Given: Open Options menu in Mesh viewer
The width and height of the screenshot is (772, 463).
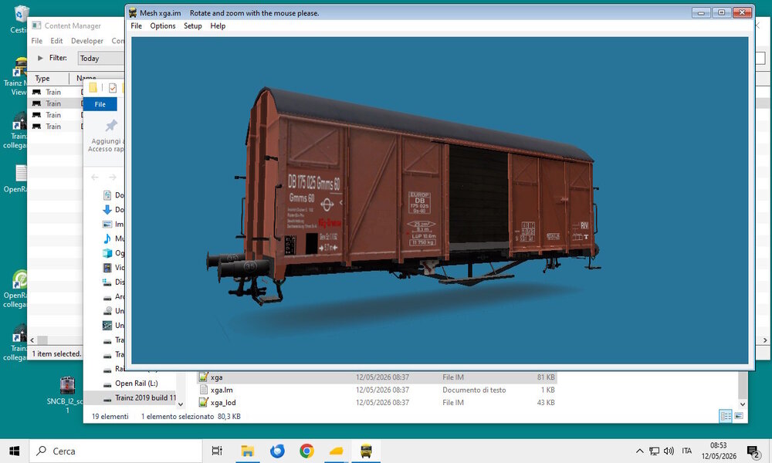Looking at the screenshot, I should pyautogui.click(x=162, y=26).
